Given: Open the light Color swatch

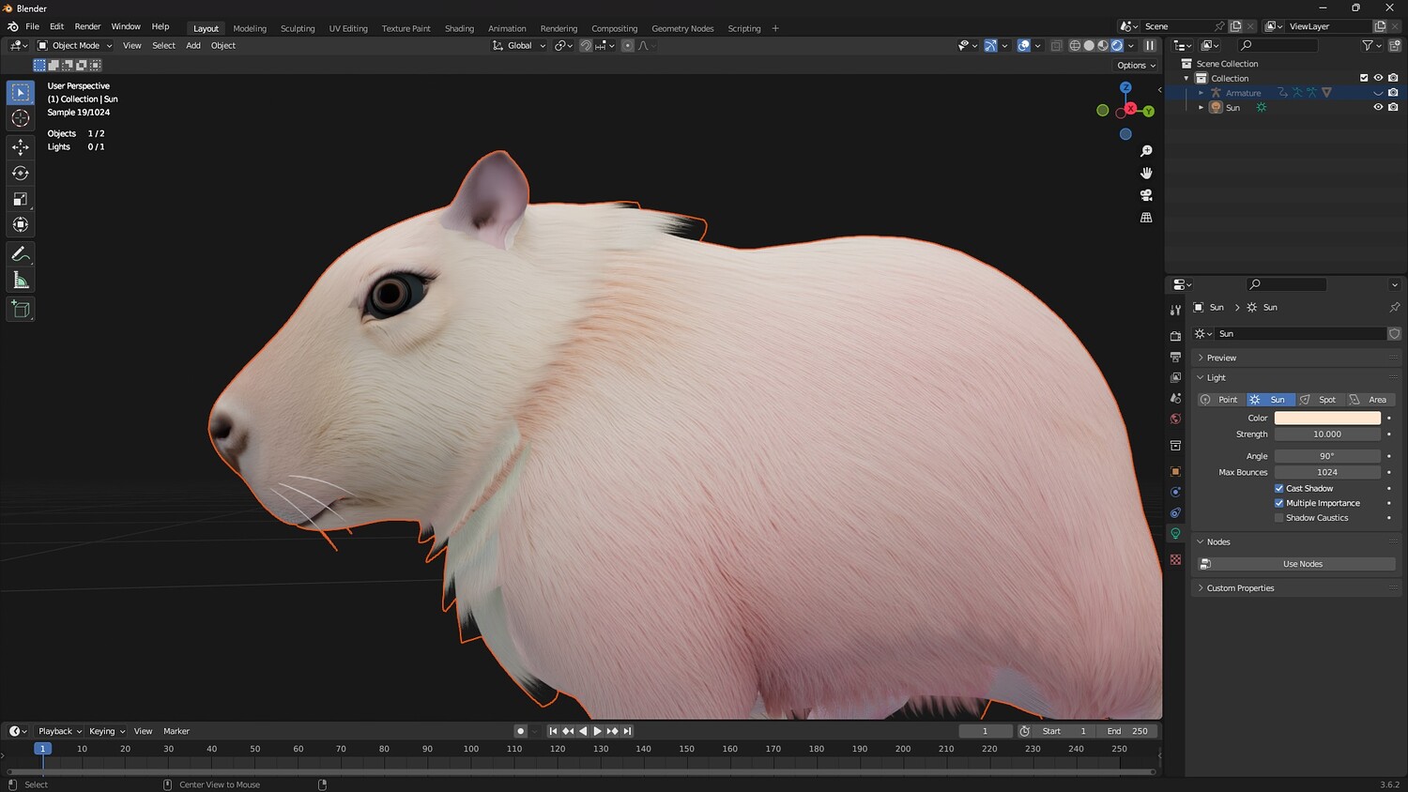Looking at the screenshot, I should (1326, 418).
